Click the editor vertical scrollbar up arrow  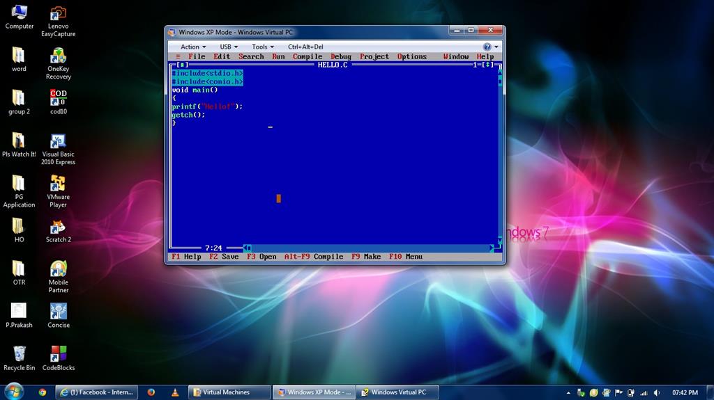[x=499, y=72]
